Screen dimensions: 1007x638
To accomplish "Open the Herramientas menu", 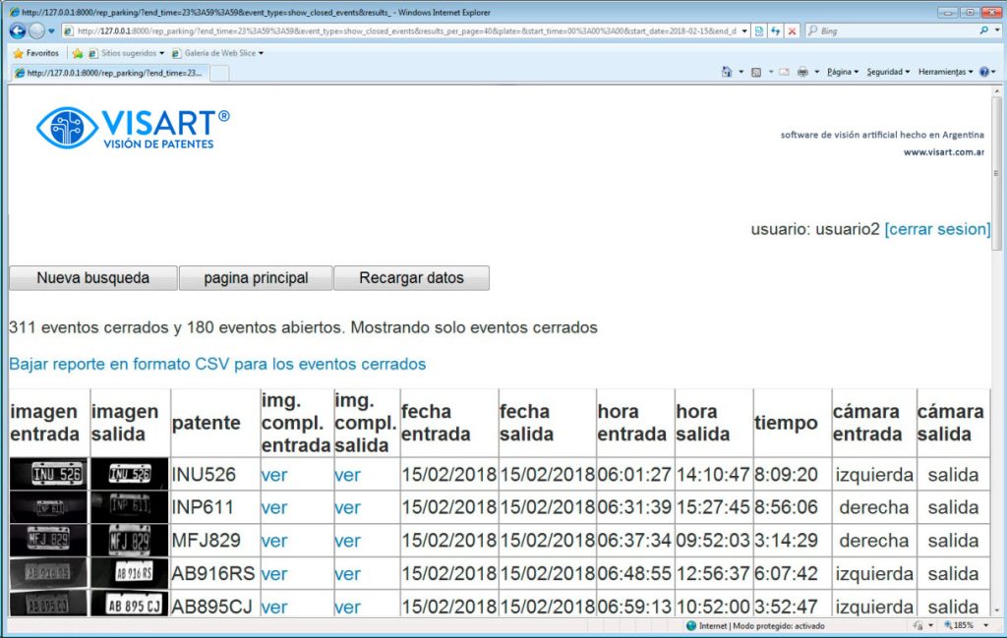I will [x=945, y=72].
